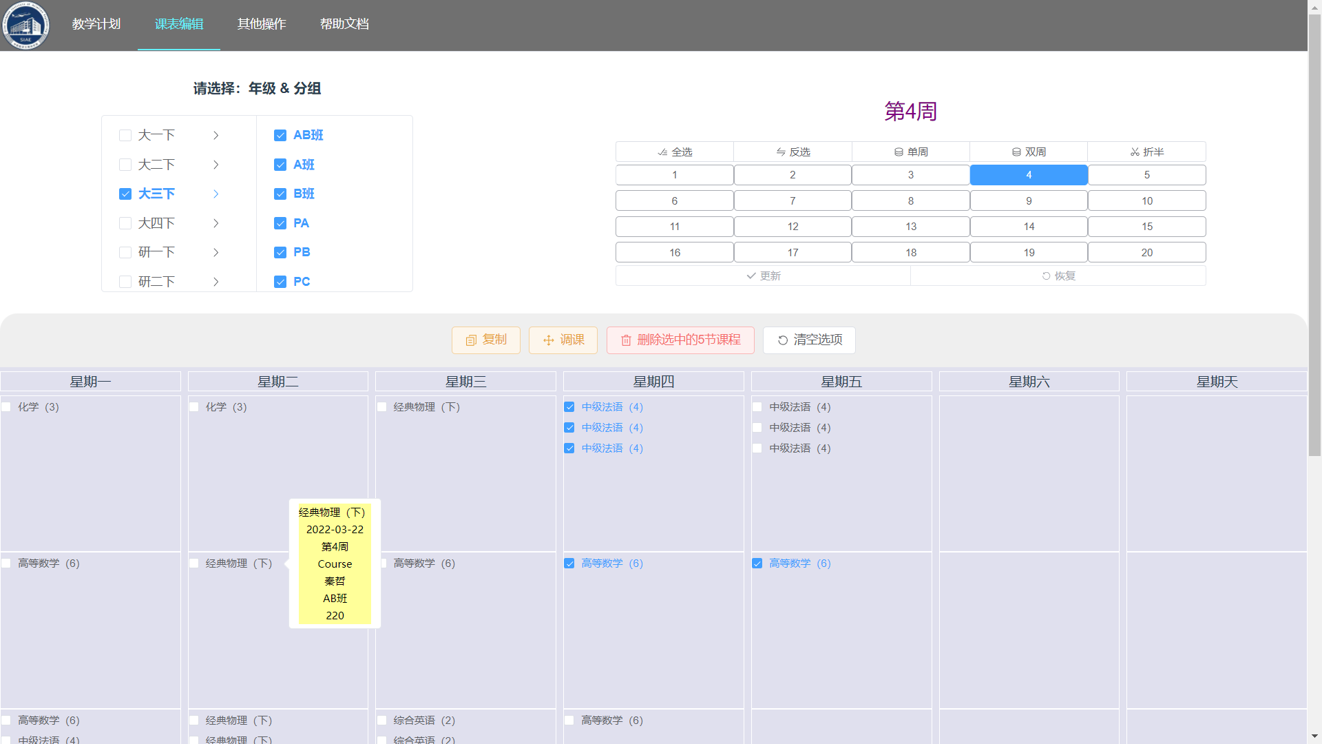Uncheck Thursday's first 中级法语 (4) course
The image size is (1322, 744).
pyautogui.click(x=569, y=407)
